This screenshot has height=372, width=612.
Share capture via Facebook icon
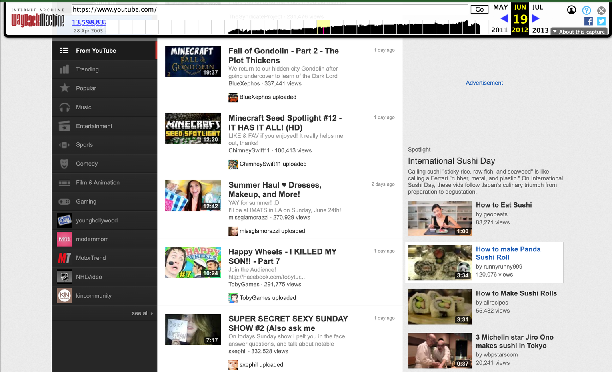[x=588, y=21]
